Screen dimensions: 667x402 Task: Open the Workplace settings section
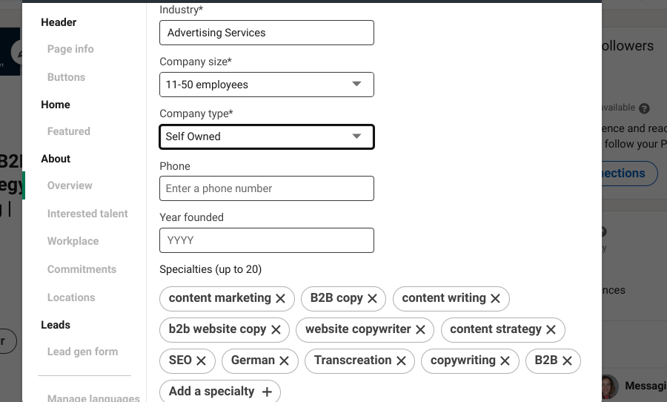coord(73,241)
